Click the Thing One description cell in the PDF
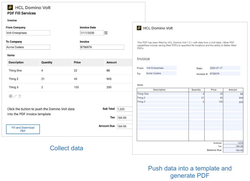This screenshot has width=250, height=181. (x=163, y=94)
